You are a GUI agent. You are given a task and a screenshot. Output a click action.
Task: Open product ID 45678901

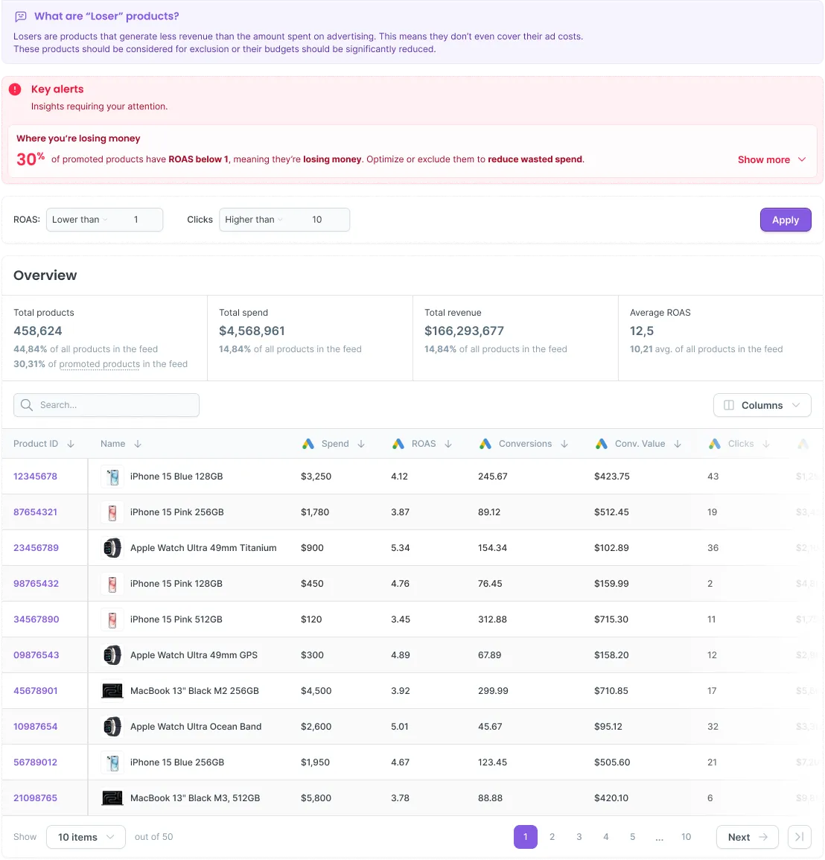pyautogui.click(x=35, y=690)
